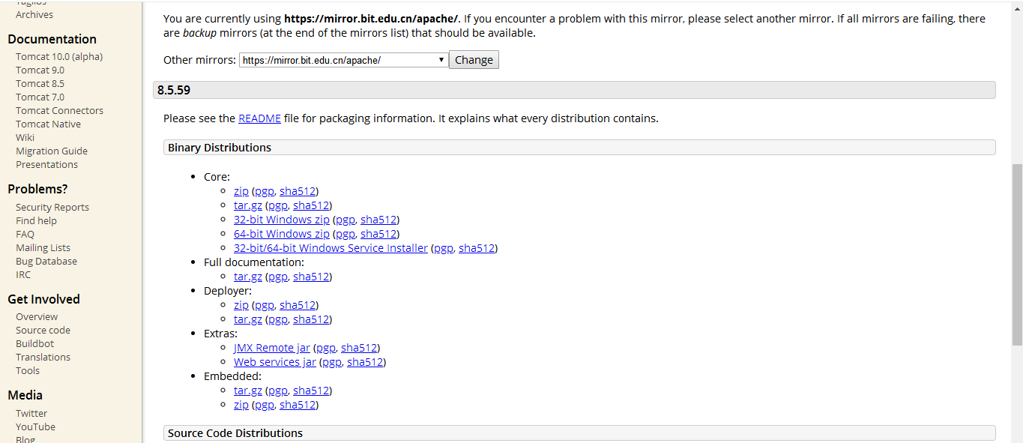The width and height of the screenshot is (1023, 443).
Task: Open the Buildbot link
Action: pyautogui.click(x=34, y=343)
